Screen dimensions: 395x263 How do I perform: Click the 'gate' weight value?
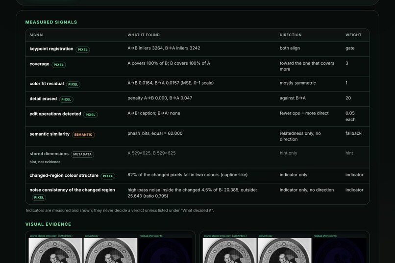[350, 48]
